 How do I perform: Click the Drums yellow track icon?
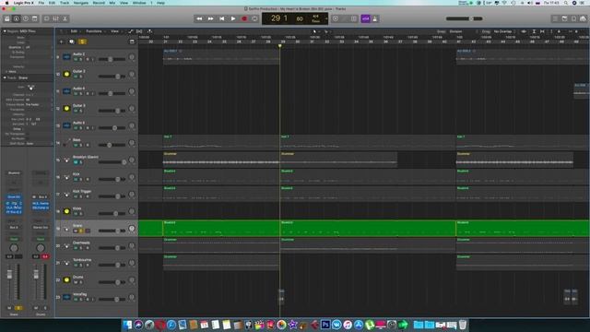coord(66,279)
